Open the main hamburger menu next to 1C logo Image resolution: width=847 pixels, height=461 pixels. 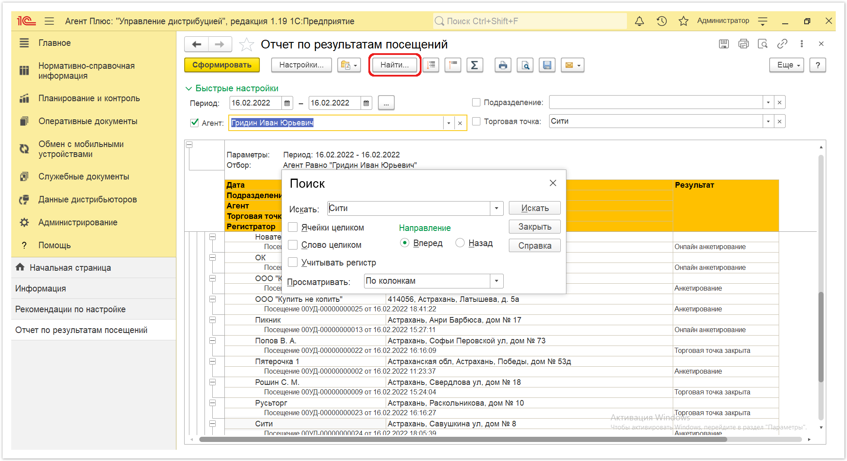point(49,21)
